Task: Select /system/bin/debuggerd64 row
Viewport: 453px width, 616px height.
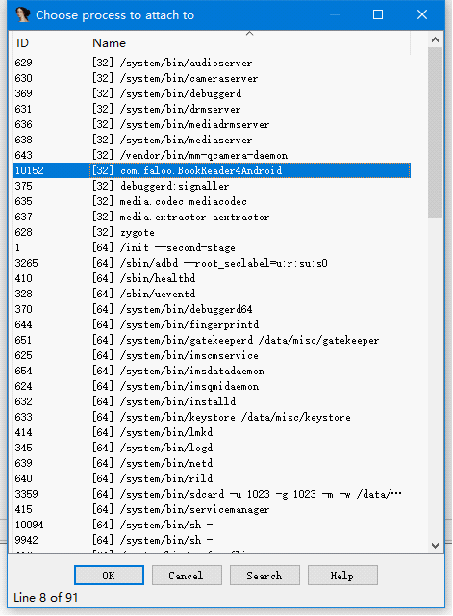Action: click(212, 309)
